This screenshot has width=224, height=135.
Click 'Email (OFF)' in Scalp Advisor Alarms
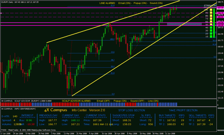pos(104,101)
